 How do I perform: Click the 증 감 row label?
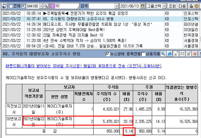click(49, 131)
